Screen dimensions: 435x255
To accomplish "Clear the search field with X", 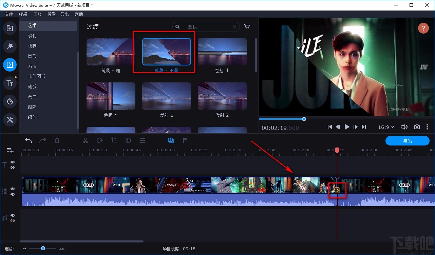I will (234, 27).
